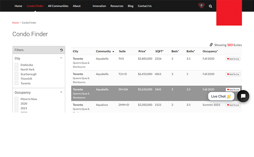Screen dimensions: 254x157
Task: Enable the North York checkbox
Action: [x=17, y=70]
